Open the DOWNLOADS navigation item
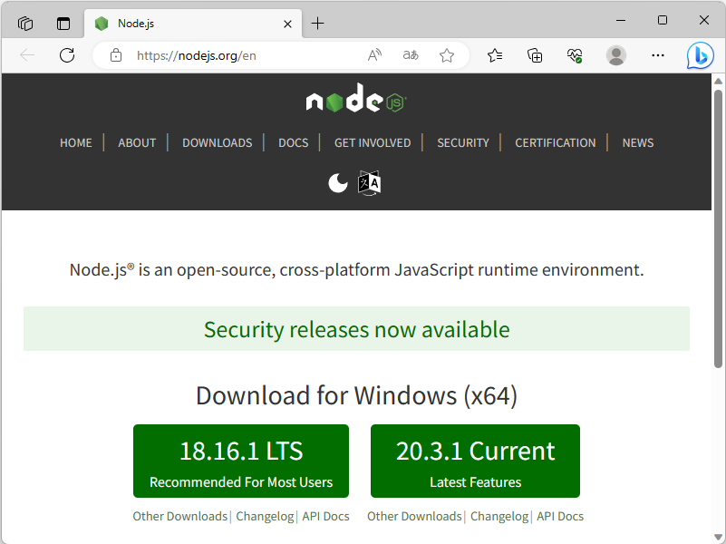Screen dimensions: 726x544 pyautogui.click(x=217, y=142)
